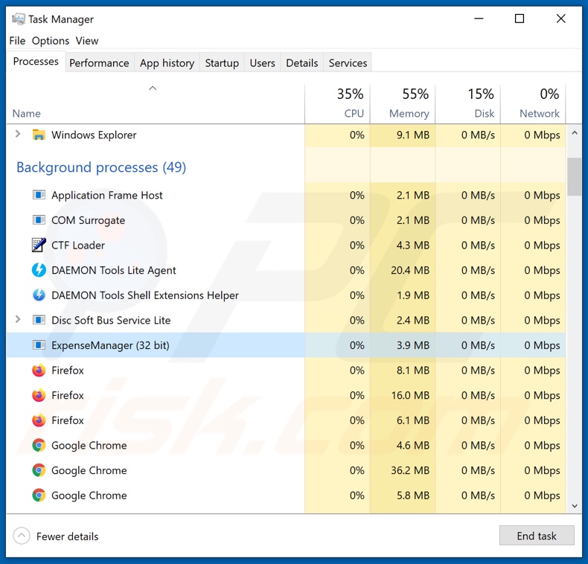
Task: Sort by the Name column header
Action: coord(27,113)
